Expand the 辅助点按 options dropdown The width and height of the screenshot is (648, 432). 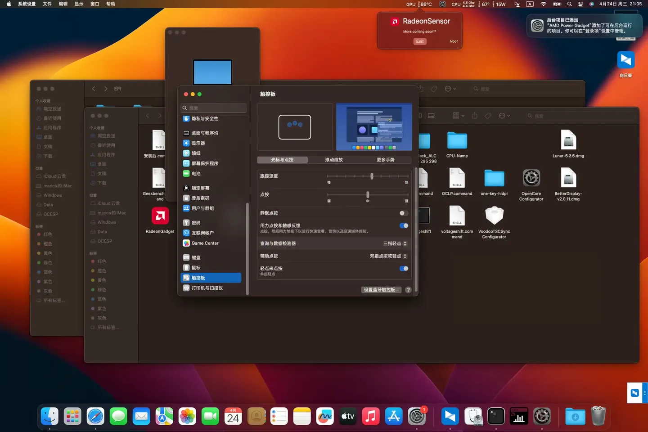pyautogui.click(x=388, y=256)
